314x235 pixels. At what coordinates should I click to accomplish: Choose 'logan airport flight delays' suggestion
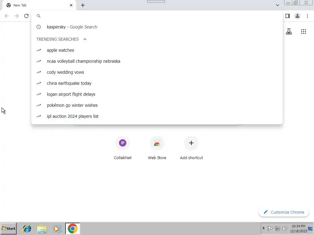click(157, 94)
